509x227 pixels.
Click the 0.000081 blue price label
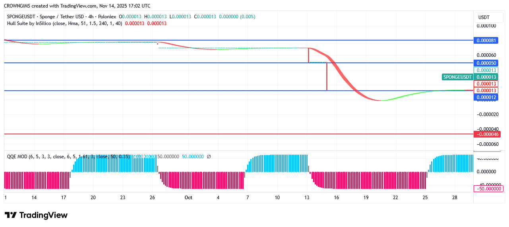pos(486,40)
